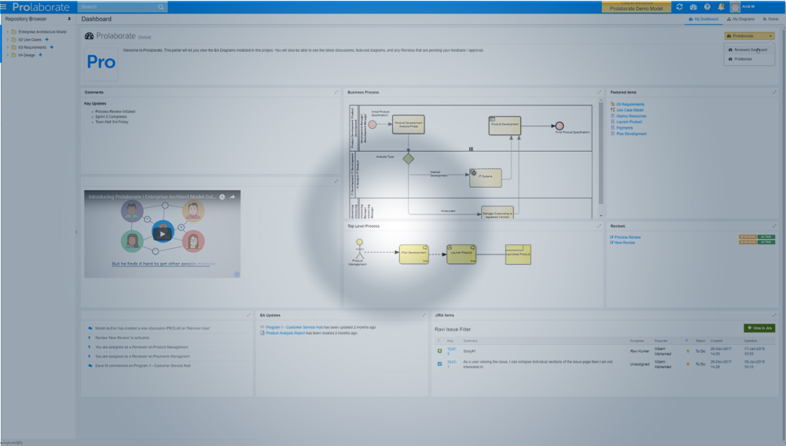786x446 pixels.
Task: Maximize the video widget panel
Action: click(336, 181)
